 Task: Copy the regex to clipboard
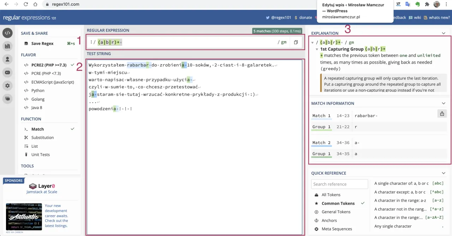point(296,42)
